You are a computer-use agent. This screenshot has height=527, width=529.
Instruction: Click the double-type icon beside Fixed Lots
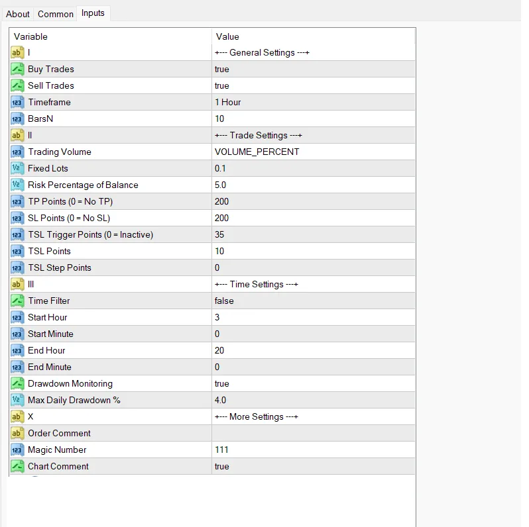point(18,169)
